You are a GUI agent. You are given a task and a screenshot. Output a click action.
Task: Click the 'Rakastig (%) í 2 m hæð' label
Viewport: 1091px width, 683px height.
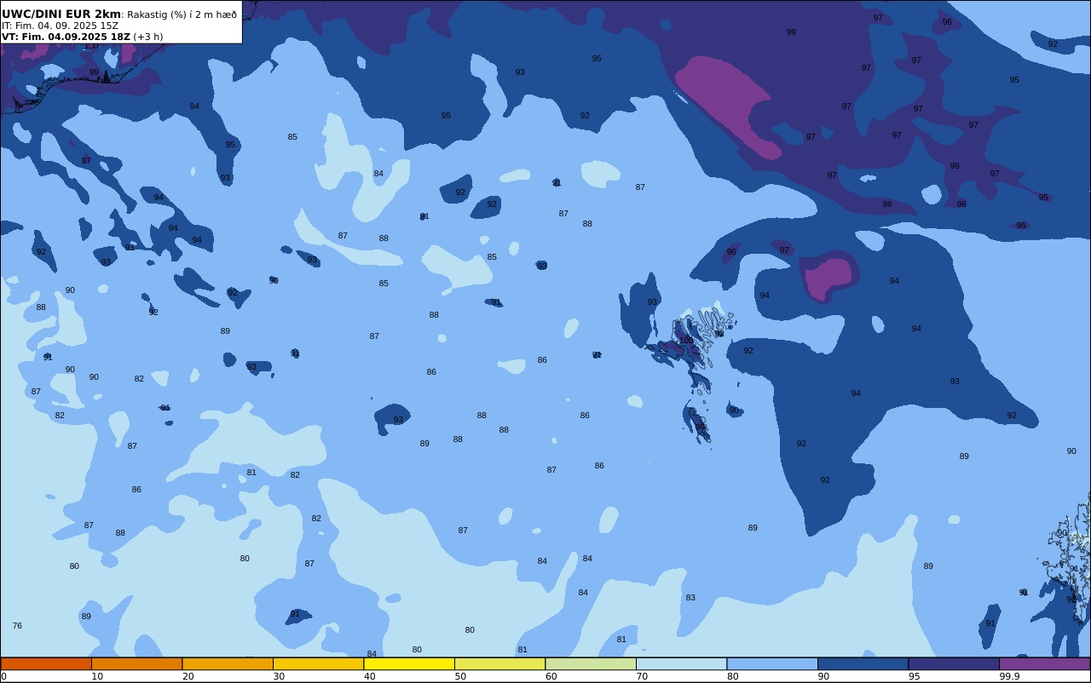182,14
